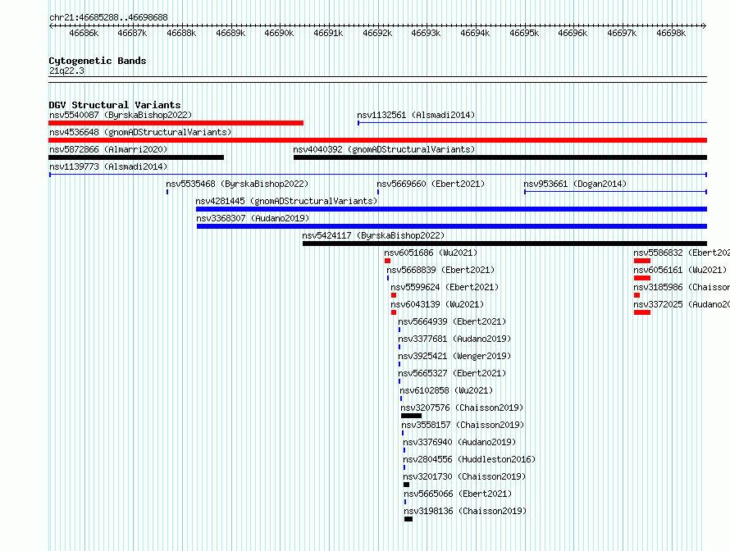Click the nsv3207576 (Chaisson2019) black bar
730x551 pixels.
[411, 416]
